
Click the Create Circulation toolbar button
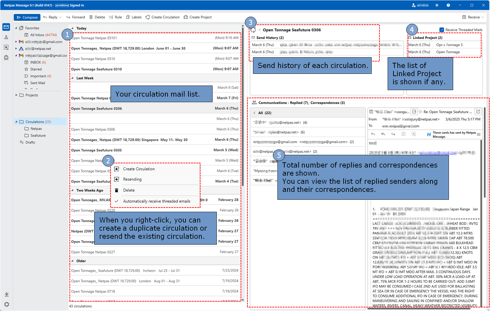point(162,17)
